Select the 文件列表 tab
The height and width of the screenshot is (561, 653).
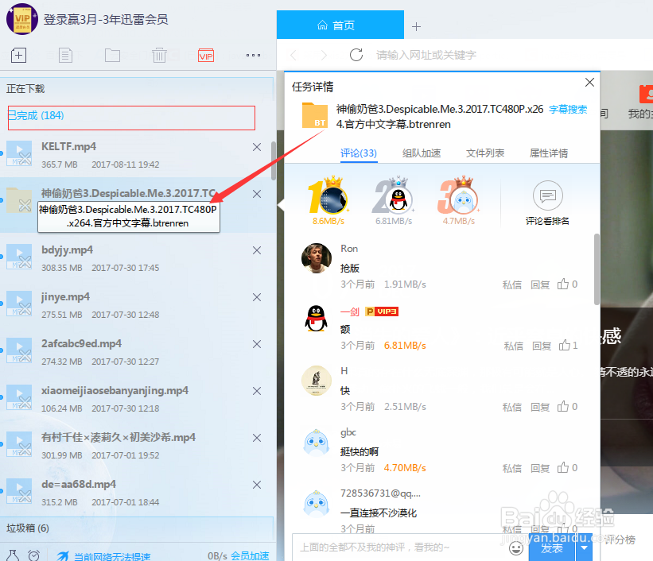(x=485, y=153)
